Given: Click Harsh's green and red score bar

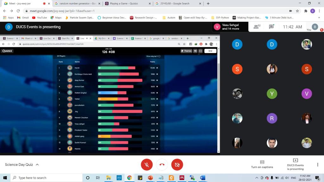Looking at the screenshot, I should coord(116,68).
